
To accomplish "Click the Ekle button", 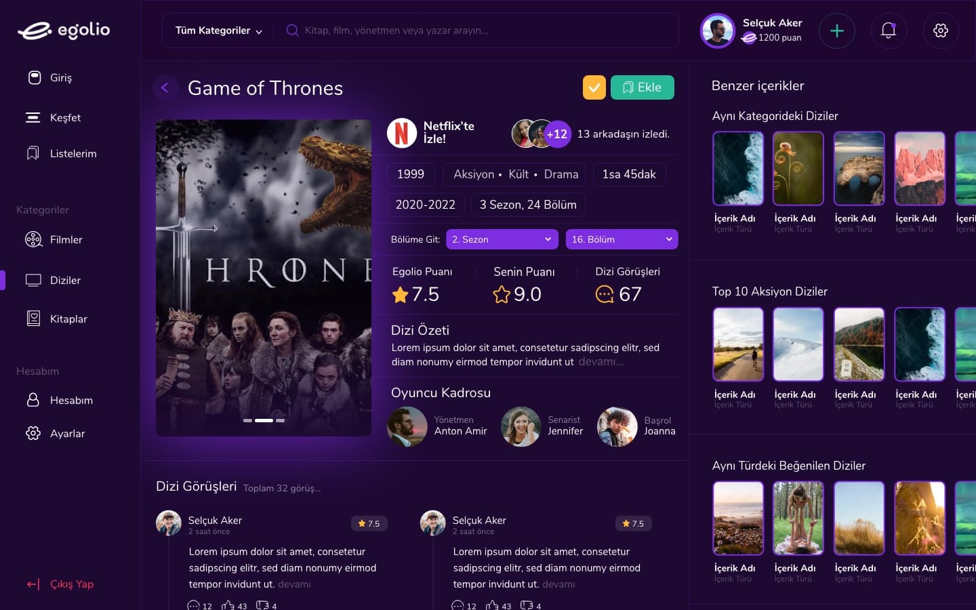I will coord(643,87).
